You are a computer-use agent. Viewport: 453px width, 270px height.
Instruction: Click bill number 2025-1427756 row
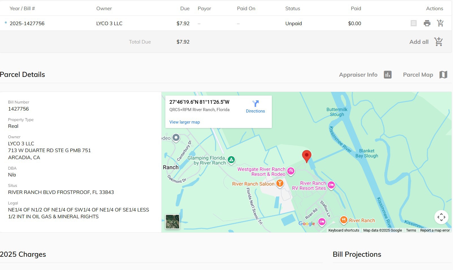27,23
